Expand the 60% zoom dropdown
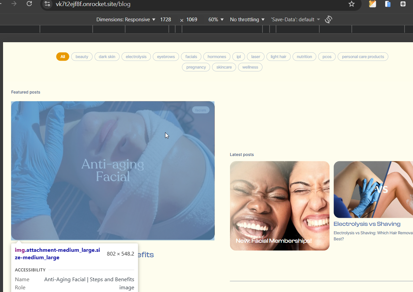Viewport: 413px width, 292px height. coord(216,20)
